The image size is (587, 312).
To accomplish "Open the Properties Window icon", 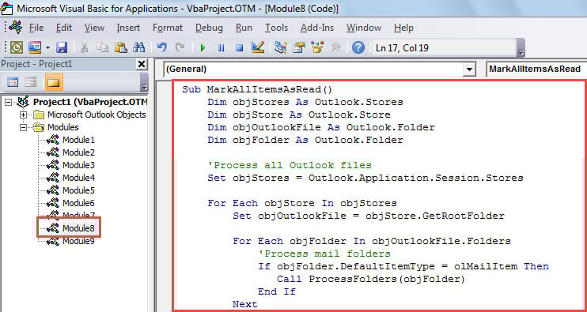I will point(299,47).
